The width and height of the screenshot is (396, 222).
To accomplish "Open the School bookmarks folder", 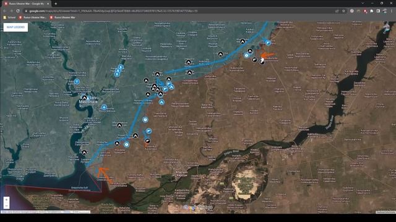I will click(10, 17).
